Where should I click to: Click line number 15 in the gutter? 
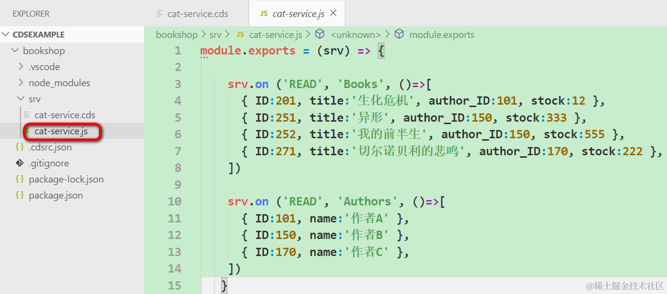(175, 285)
